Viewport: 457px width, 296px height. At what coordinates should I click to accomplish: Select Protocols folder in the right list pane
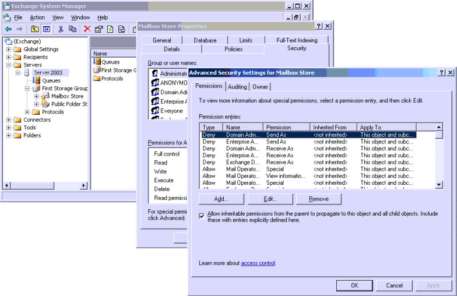click(108, 78)
